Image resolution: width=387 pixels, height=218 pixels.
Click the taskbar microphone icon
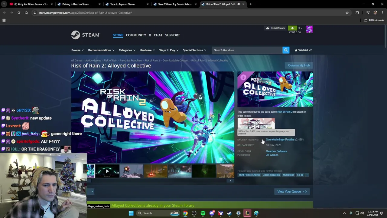tap(351, 213)
